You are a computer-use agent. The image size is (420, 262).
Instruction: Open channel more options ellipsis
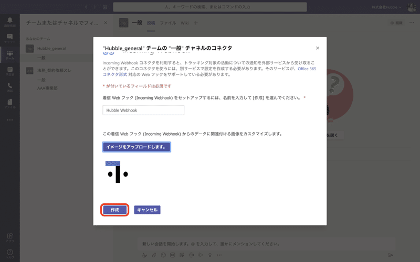tap(412, 23)
